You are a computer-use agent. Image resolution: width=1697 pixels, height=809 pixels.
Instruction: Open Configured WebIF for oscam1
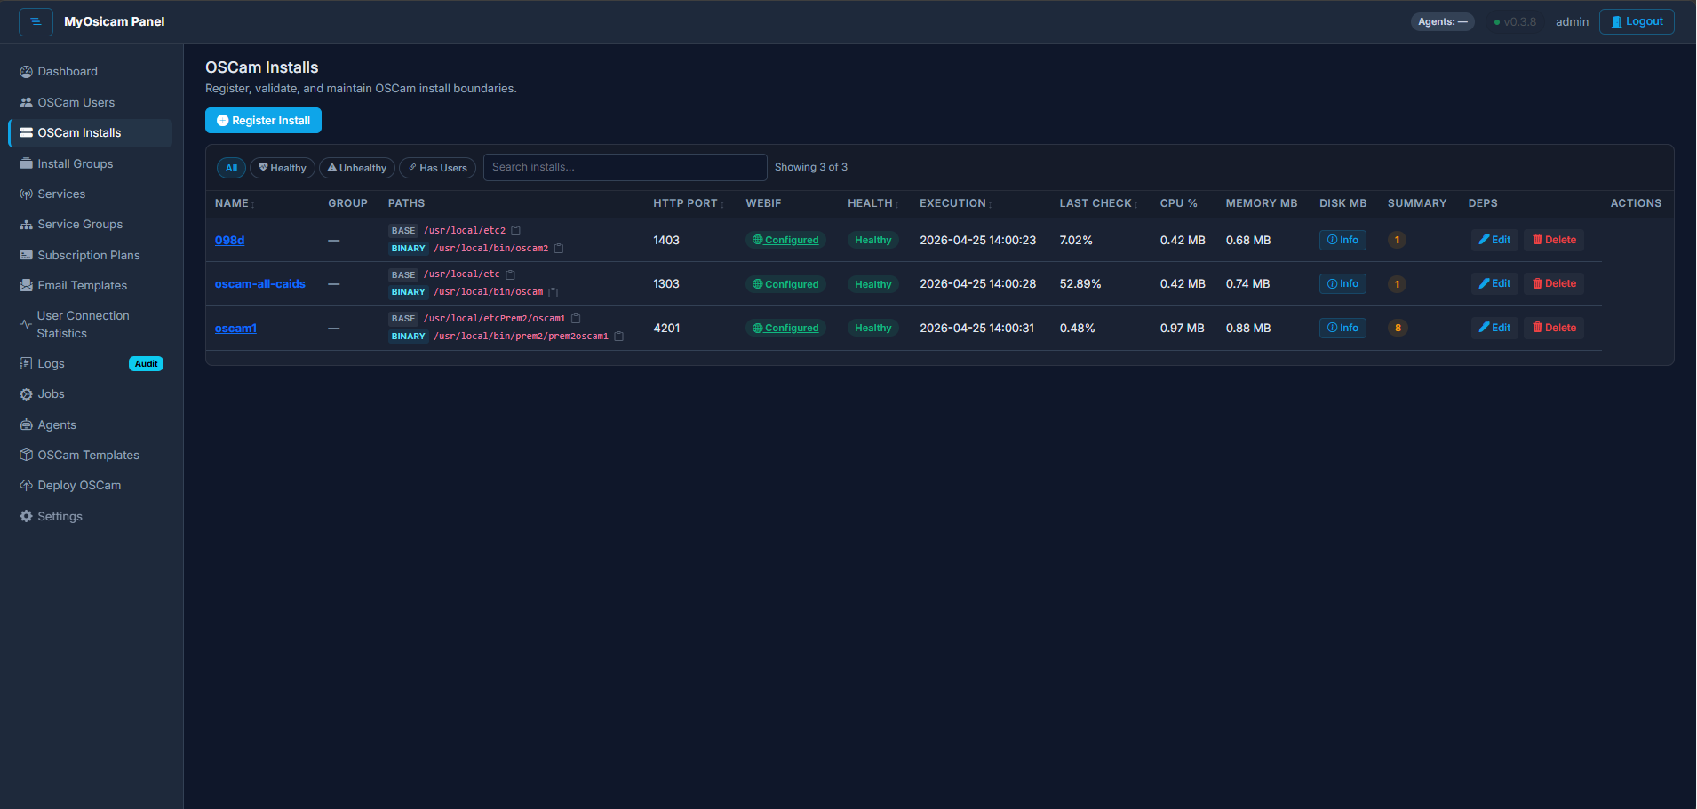pos(785,328)
